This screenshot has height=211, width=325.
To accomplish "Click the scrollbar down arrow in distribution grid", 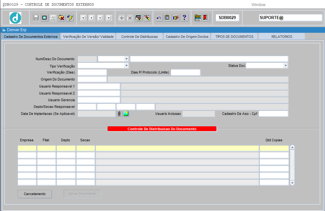I will pyautogui.click(x=292, y=183).
